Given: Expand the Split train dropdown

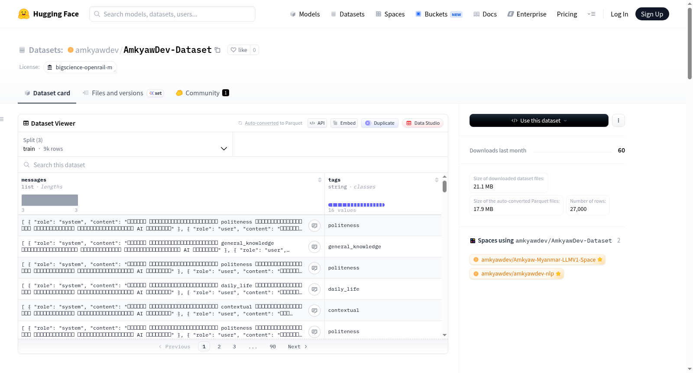Looking at the screenshot, I should click(125, 144).
